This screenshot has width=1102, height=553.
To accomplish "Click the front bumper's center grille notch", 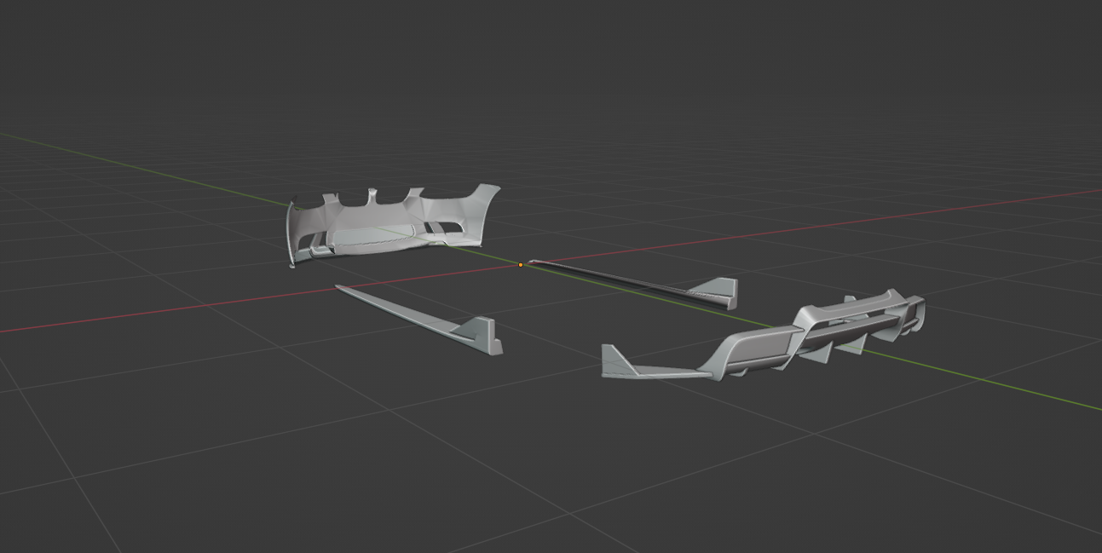I will click(x=392, y=199).
